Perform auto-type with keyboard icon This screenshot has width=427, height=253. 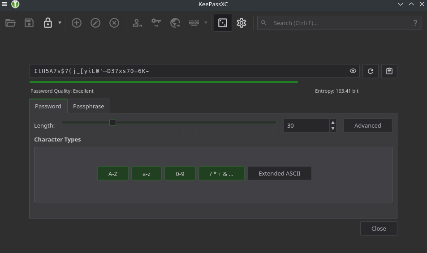click(194, 23)
